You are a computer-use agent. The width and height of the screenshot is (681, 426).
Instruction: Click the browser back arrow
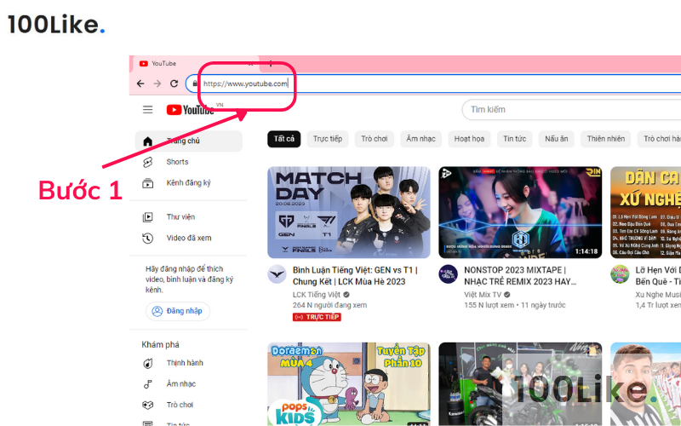140,83
